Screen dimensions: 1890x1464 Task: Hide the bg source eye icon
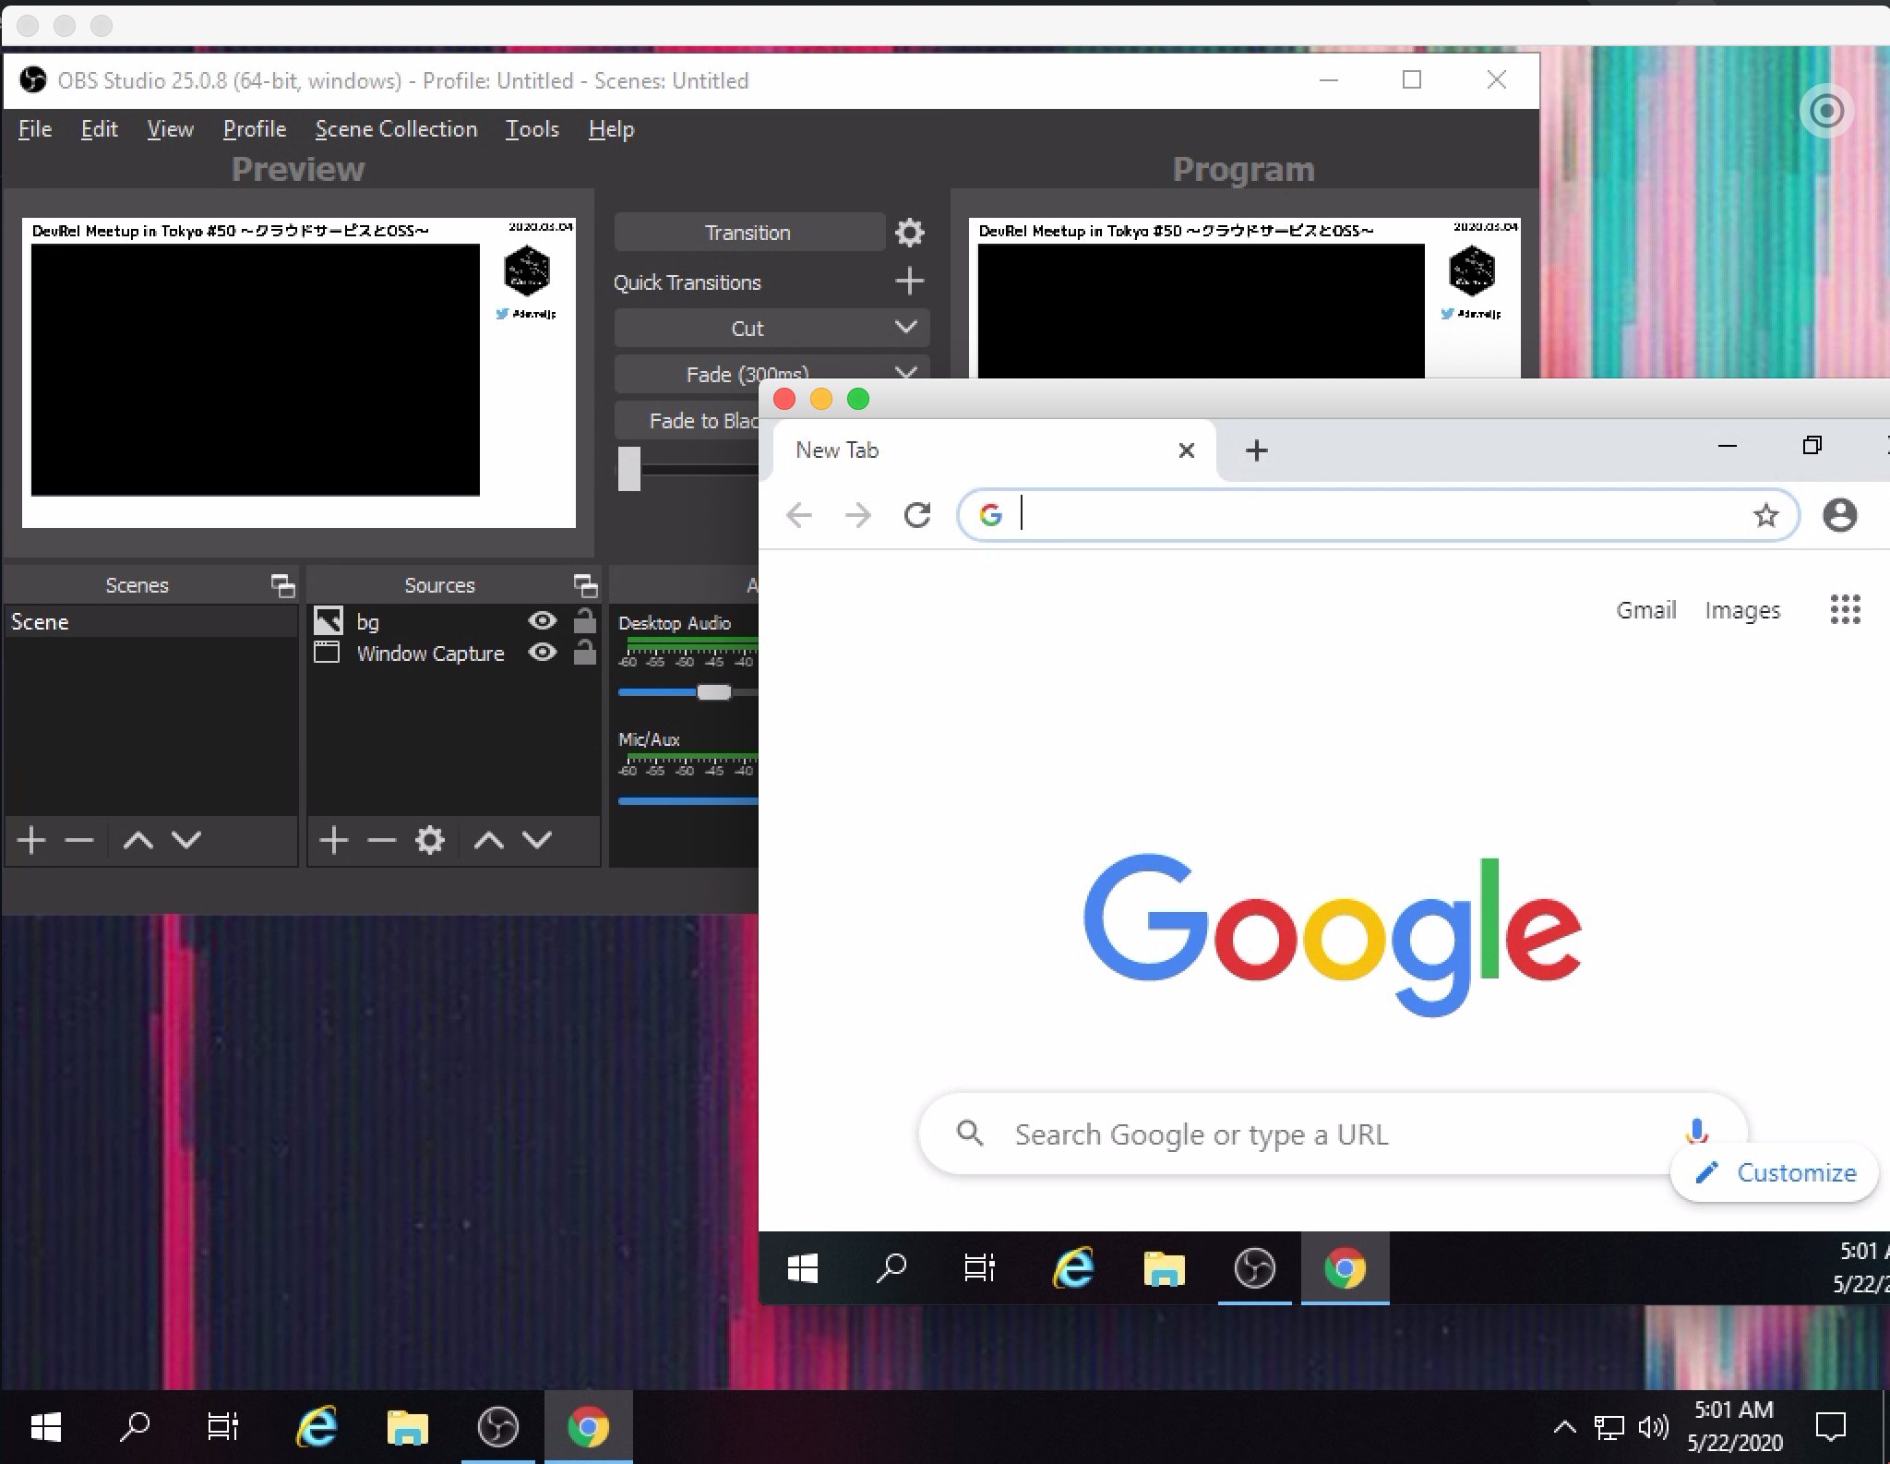pos(543,621)
